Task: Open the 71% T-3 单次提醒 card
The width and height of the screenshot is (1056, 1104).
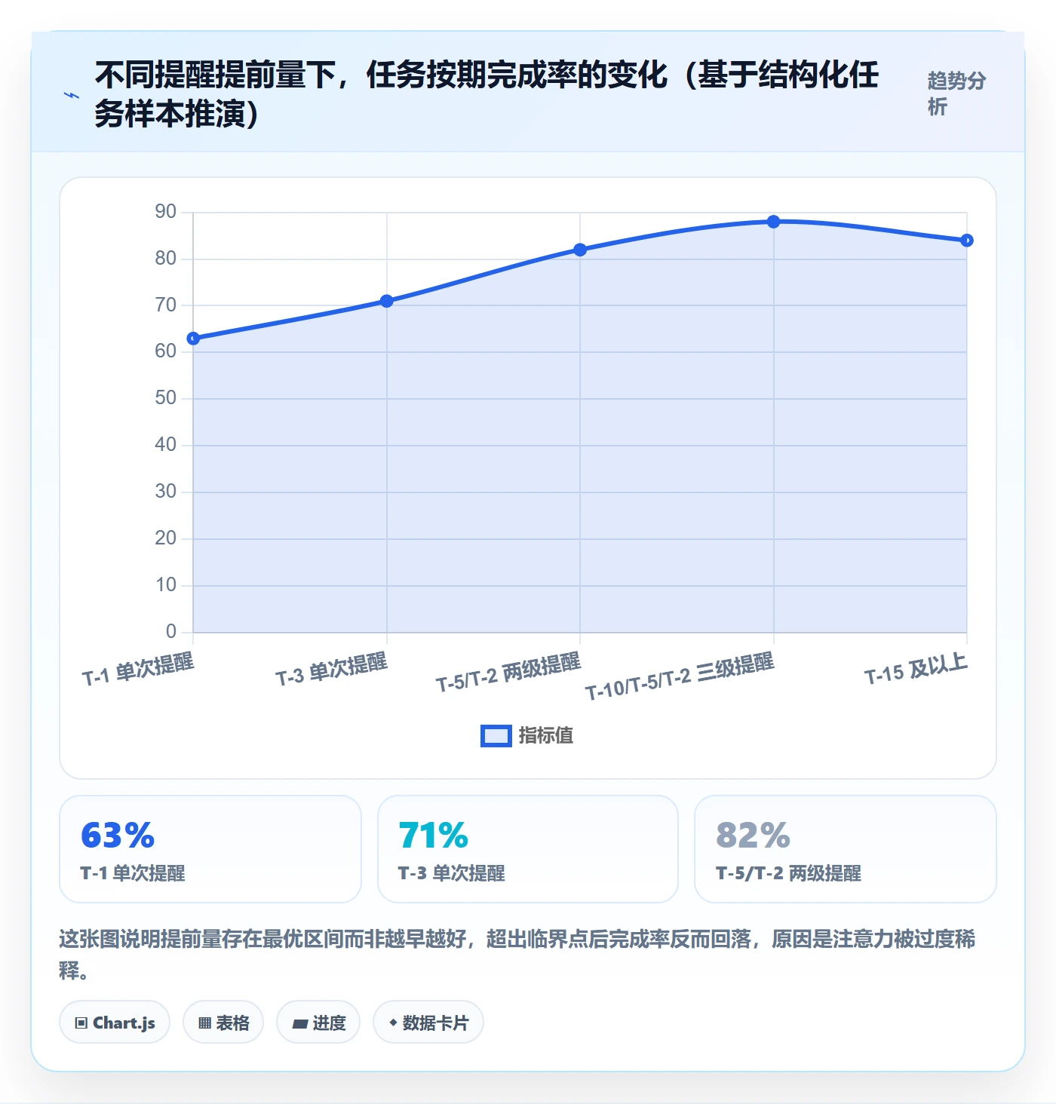Action: 528,849
